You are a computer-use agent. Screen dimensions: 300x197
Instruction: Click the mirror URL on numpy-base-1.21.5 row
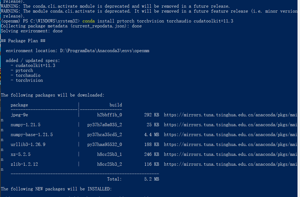pyautogui.click(x=230, y=135)
